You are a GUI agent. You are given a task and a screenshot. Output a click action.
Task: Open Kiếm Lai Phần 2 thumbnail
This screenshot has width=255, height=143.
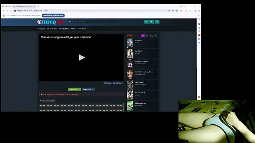point(130,85)
